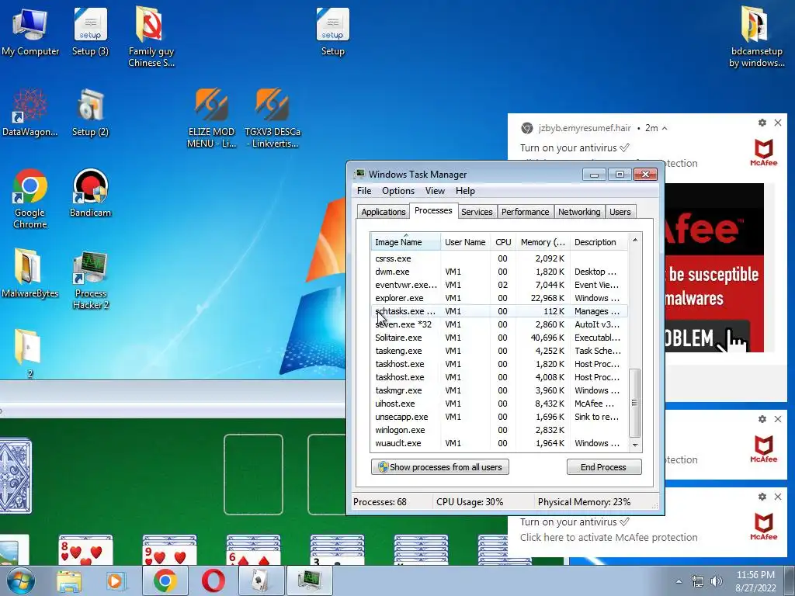Open folder named 2 on desktop
Image resolution: width=795 pixels, height=596 pixels.
(x=29, y=353)
